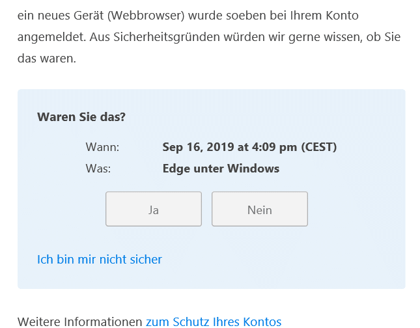
Task: Follow the 'zum Schutz Ihres Kontos' link
Action: point(214,321)
